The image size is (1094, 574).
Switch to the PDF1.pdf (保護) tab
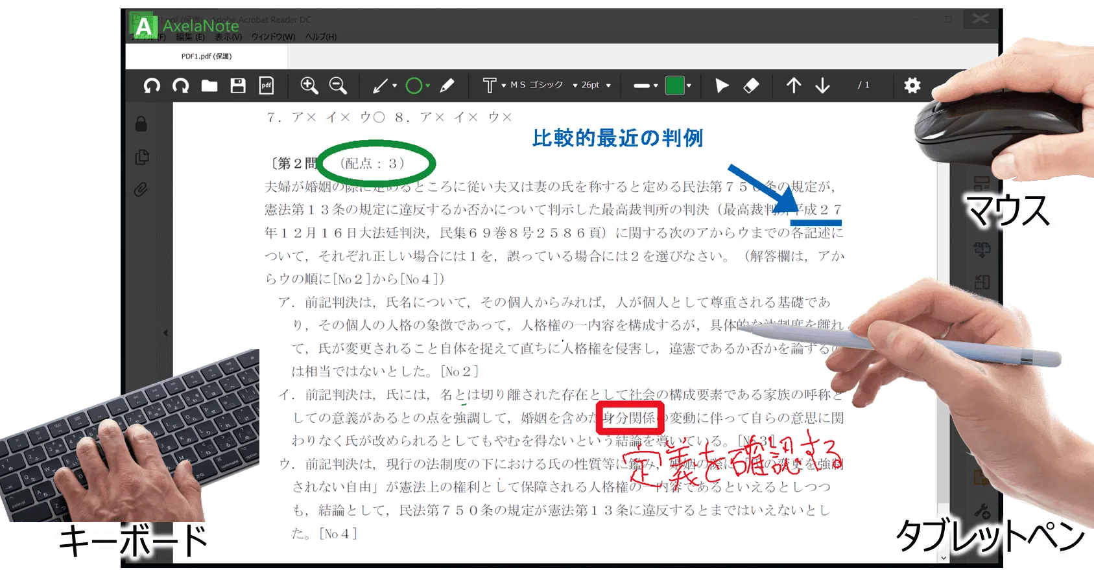[206, 56]
